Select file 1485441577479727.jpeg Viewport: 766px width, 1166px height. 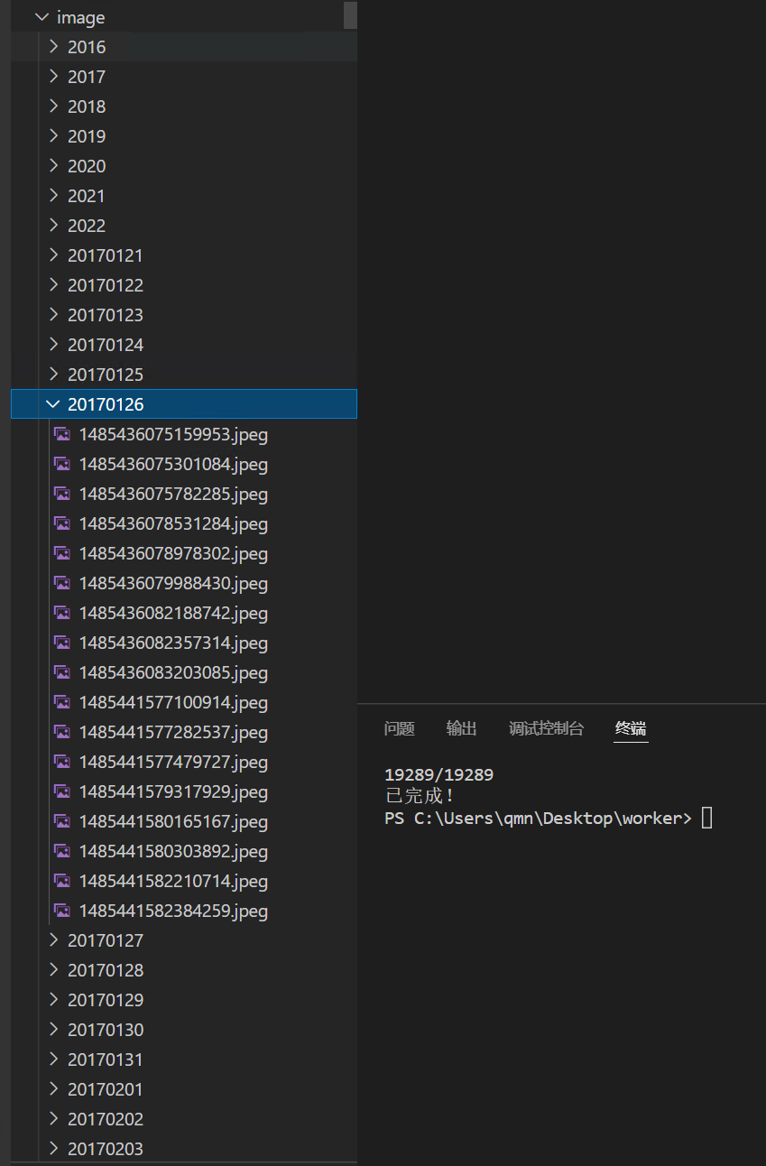pyautogui.click(x=173, y=762)
